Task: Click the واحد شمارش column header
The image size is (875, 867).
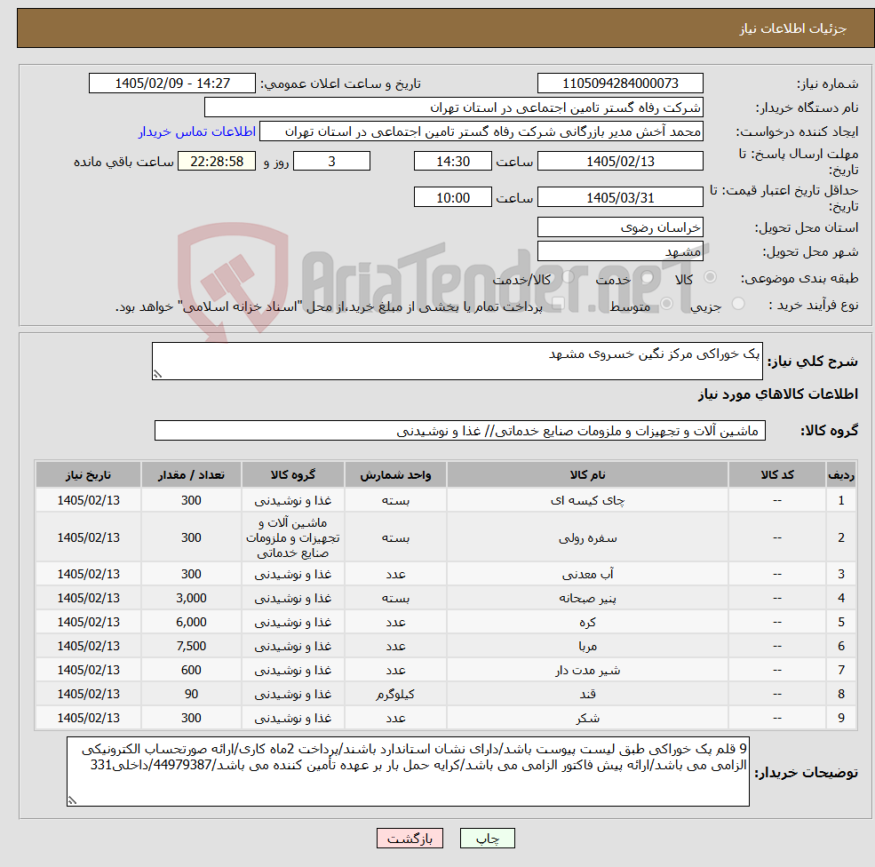Action: (x=395, y=474)
